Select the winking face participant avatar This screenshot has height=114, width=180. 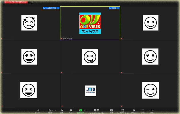click(x=150, y=90)
